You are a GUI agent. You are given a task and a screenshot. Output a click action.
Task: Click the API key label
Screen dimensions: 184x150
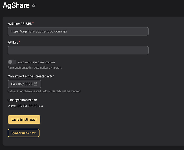click(13, 42)
